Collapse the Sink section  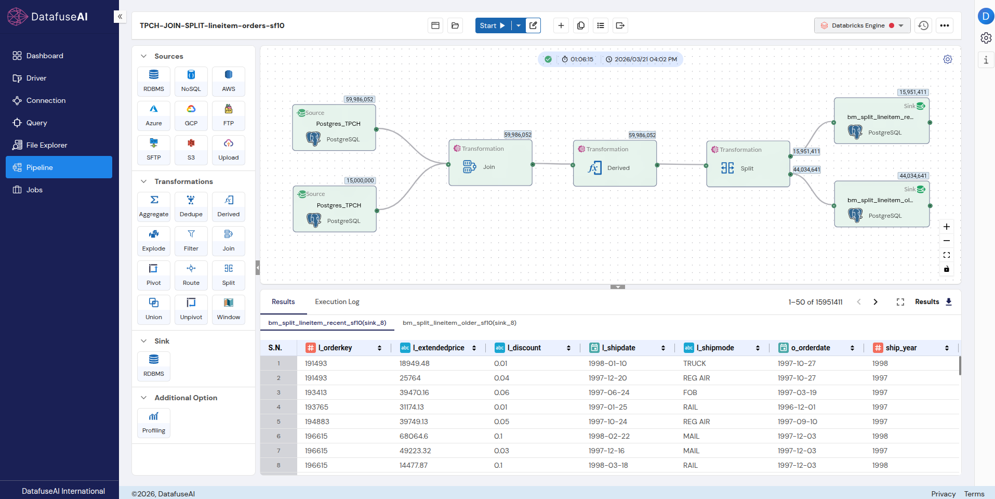(143, 341)
